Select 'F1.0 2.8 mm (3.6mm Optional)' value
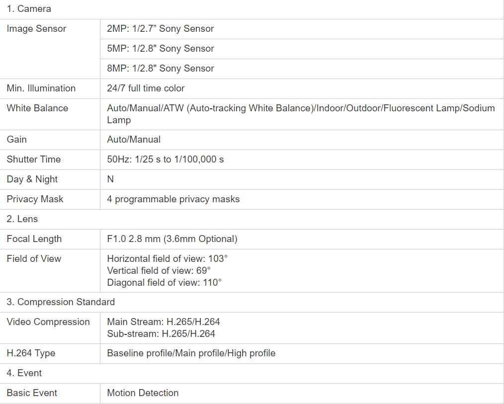This screenshot has width=504, height=404. pyautogui.click(x=172, y=239)
